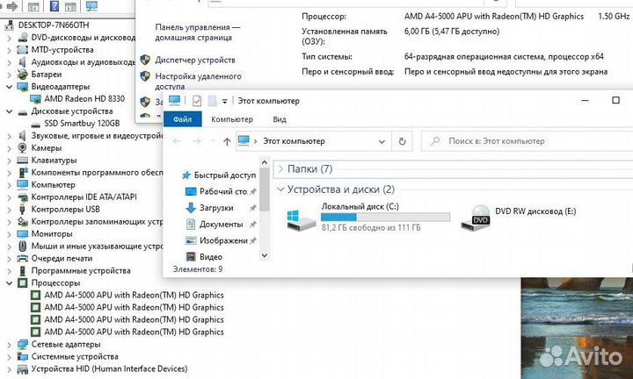Click the Настройка удаленного доступа link
This screenshot has height=379, width=633.
coord(198,81)
